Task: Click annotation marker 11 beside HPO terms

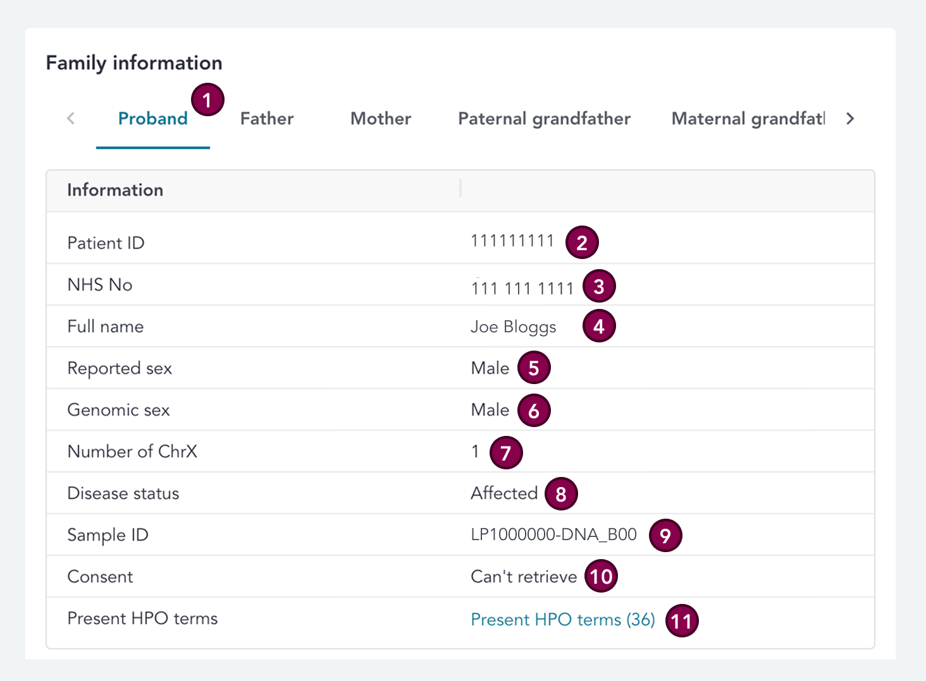Action: [682, 621]
